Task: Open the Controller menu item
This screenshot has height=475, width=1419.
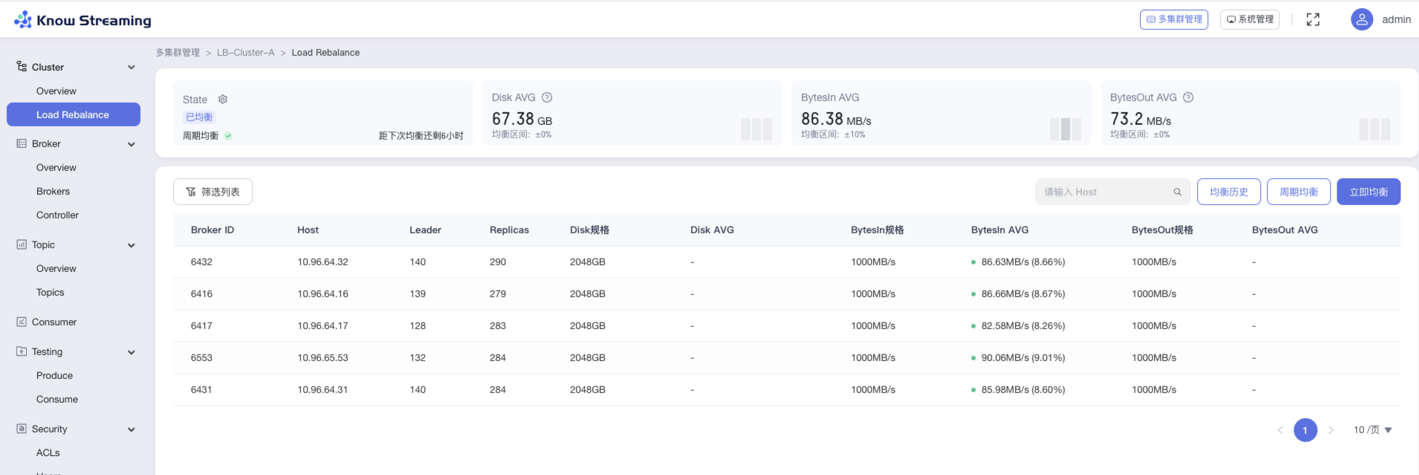Action: pos(57,215)
